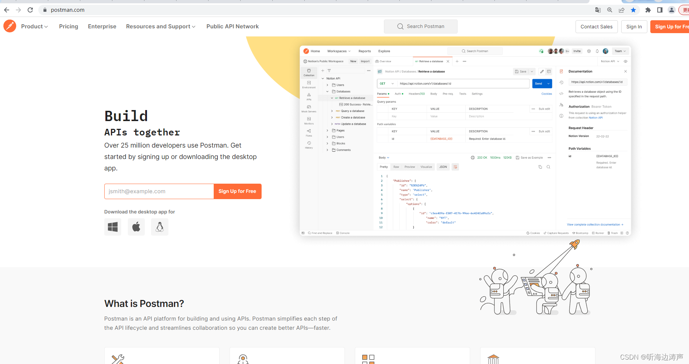Click the Sign In button

point(634,26)
